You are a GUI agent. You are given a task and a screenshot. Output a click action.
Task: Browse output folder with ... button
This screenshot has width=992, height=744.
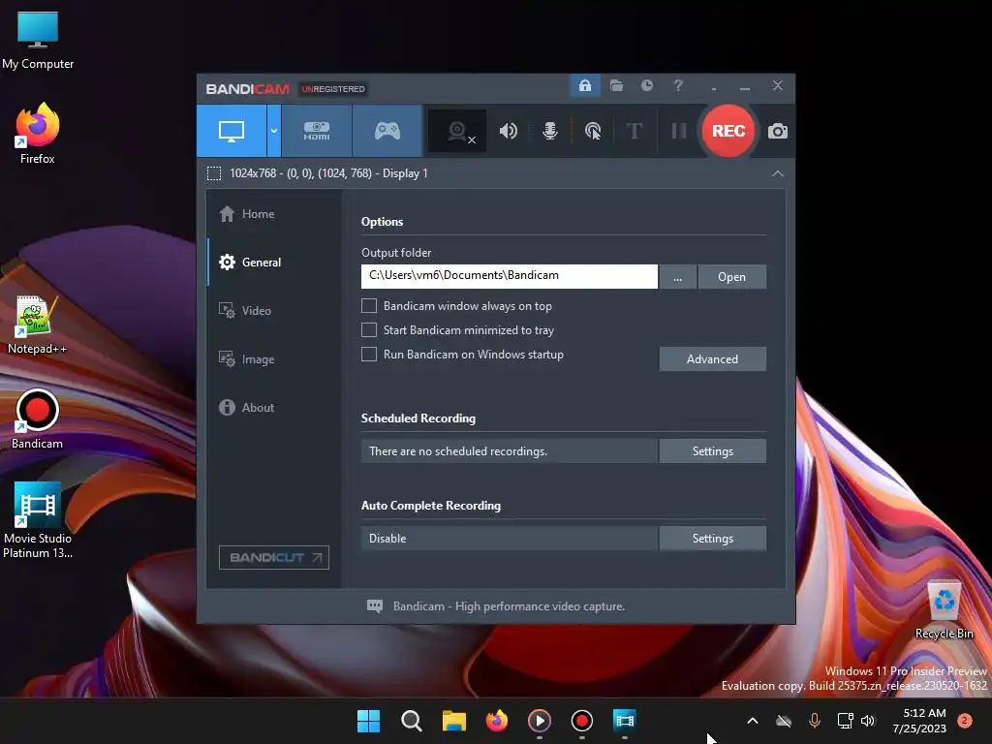pos(677,276)
